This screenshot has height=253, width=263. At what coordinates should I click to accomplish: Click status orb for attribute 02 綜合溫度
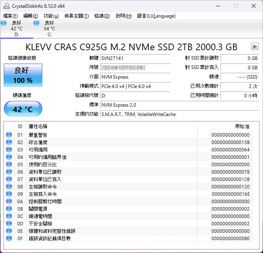click(x=9, y=142)
